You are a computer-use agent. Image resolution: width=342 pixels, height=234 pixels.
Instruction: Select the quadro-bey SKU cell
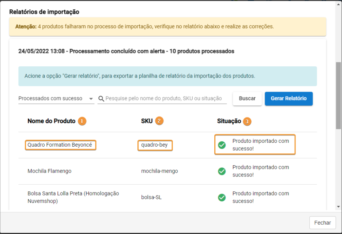pyautogui.click(x=155, y=145)
